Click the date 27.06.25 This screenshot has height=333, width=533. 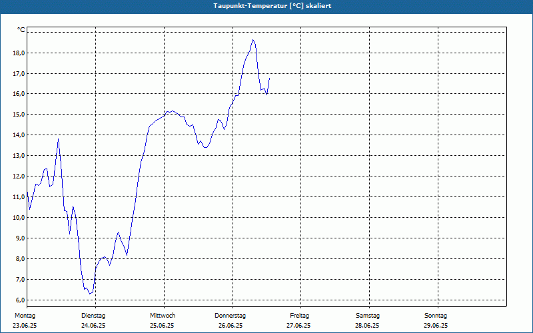pyautogui.click(x=298, y=326)
